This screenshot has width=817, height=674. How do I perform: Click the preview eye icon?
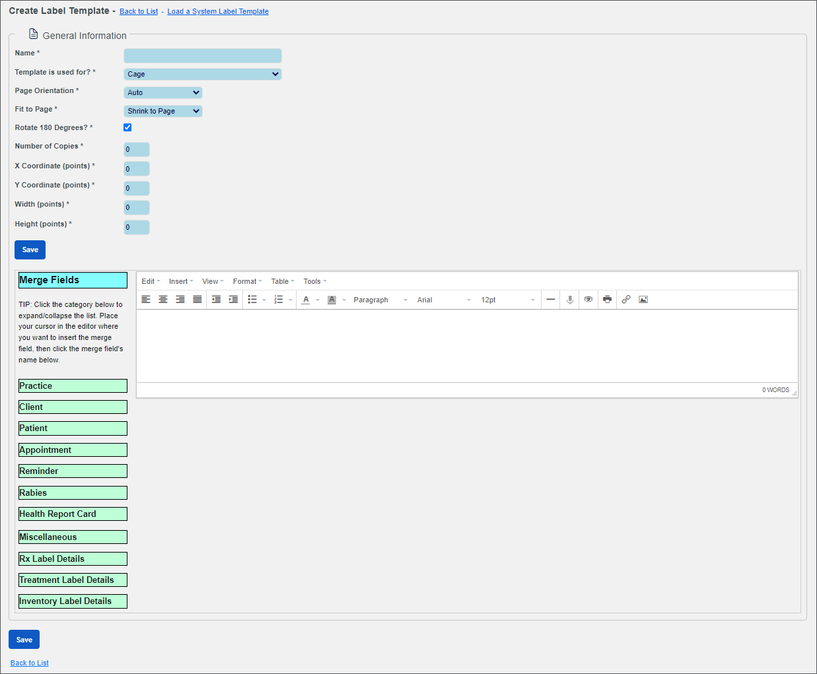[x=588, y=300]
